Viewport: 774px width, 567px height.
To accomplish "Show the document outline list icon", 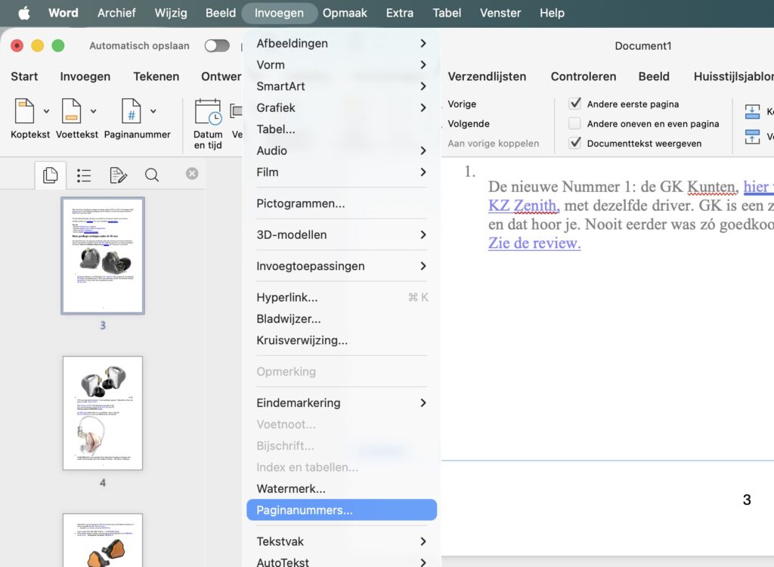I will 84,175.
